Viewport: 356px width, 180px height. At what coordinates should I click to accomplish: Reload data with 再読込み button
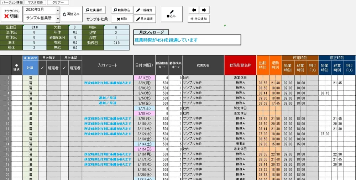[72, 14]
